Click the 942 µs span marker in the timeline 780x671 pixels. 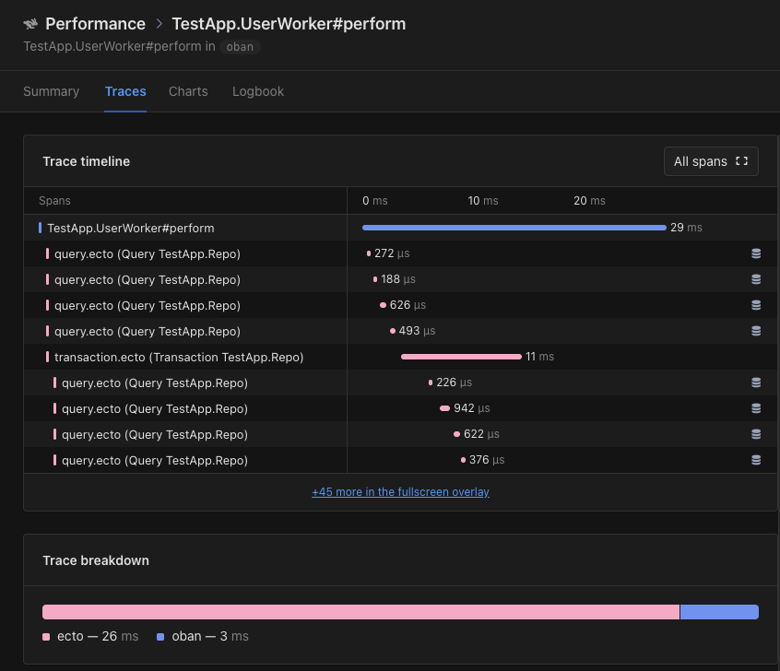[x=444, y=408]
